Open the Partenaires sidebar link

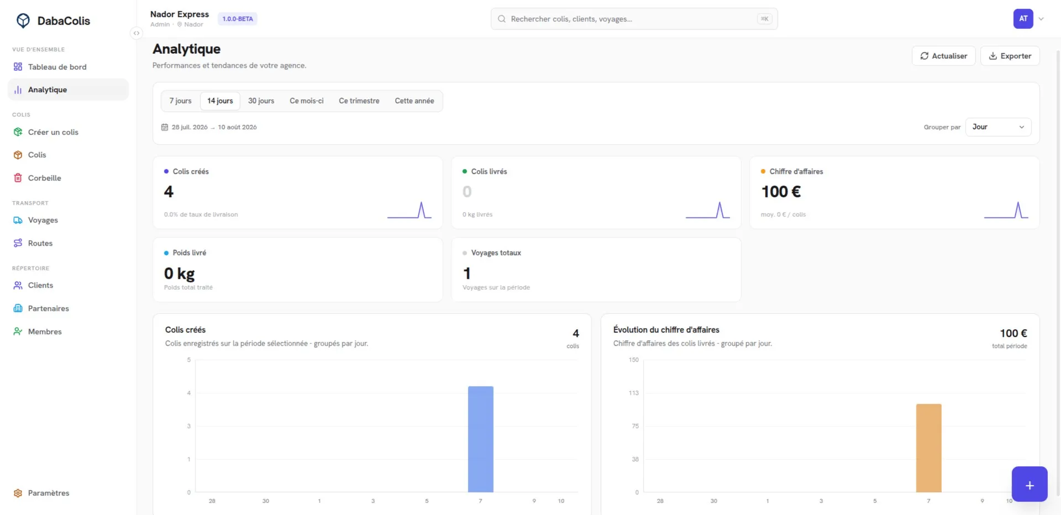coord(68,308)
